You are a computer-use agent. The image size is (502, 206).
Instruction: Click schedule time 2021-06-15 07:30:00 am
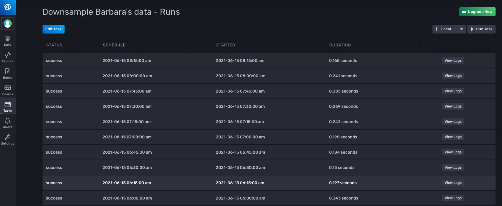127,106
